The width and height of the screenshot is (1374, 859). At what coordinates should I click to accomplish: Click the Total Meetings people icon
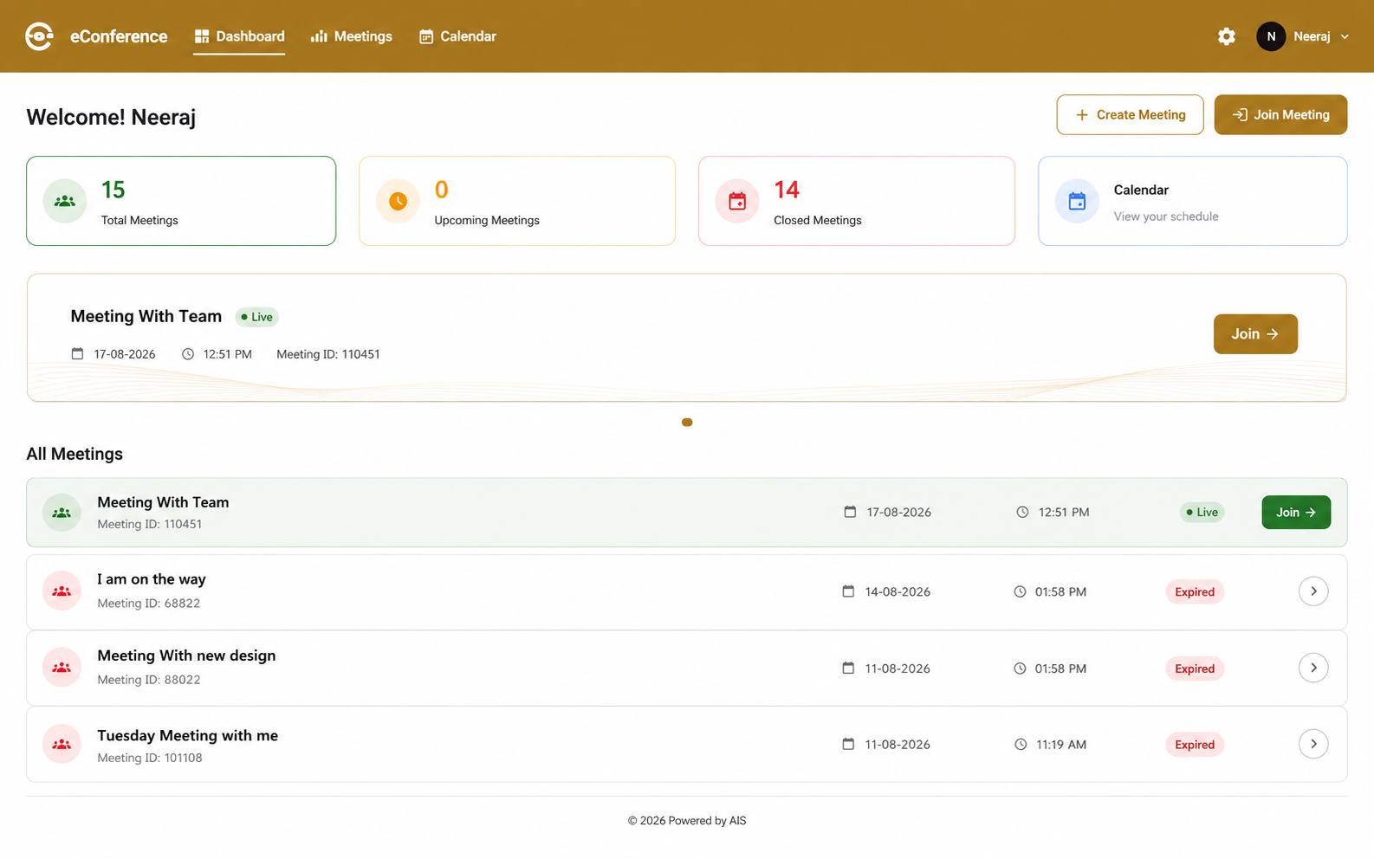pyautogui.click(x=65, y=201)
